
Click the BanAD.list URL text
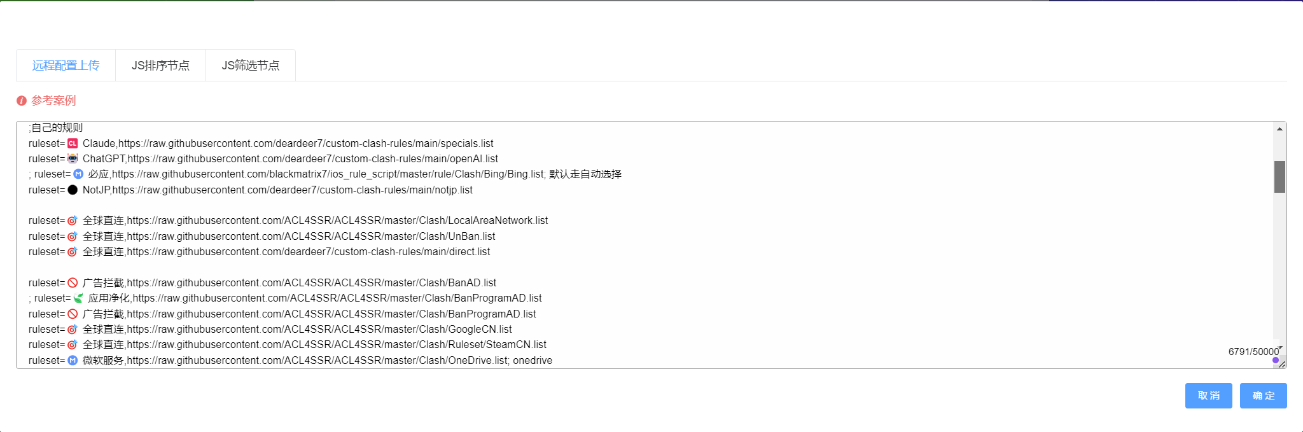pos(312,283)
